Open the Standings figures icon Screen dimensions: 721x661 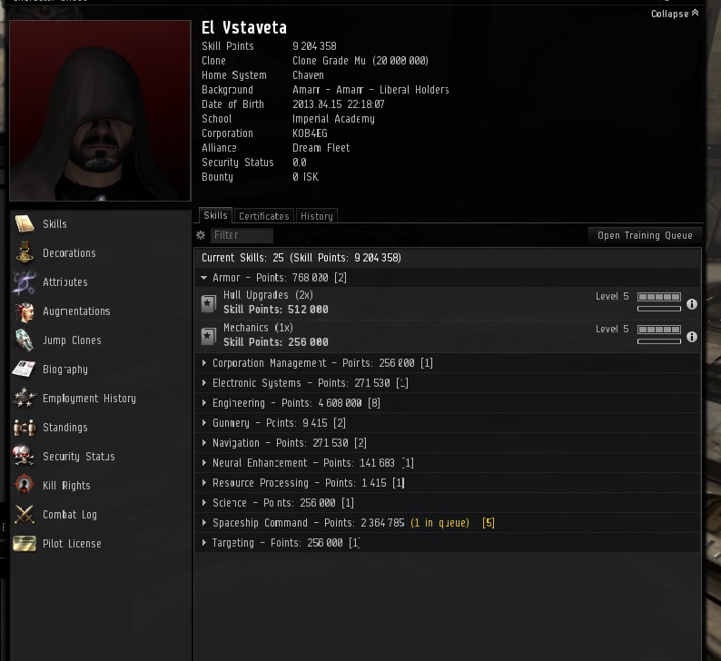point(25,428)
